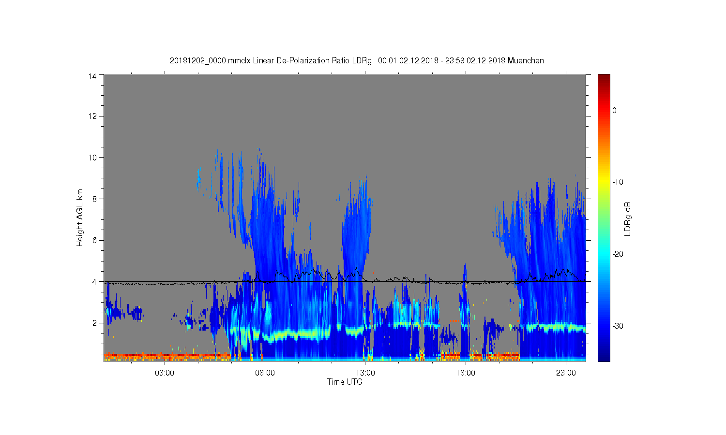Click the 'Height AGL km' axis label
The height and width of the screenshot is (435, 726).
[80, 217]
